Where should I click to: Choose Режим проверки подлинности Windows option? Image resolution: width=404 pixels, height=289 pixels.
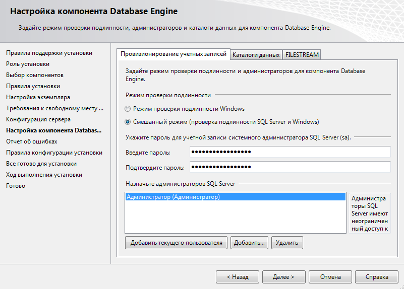click(128, 109)
